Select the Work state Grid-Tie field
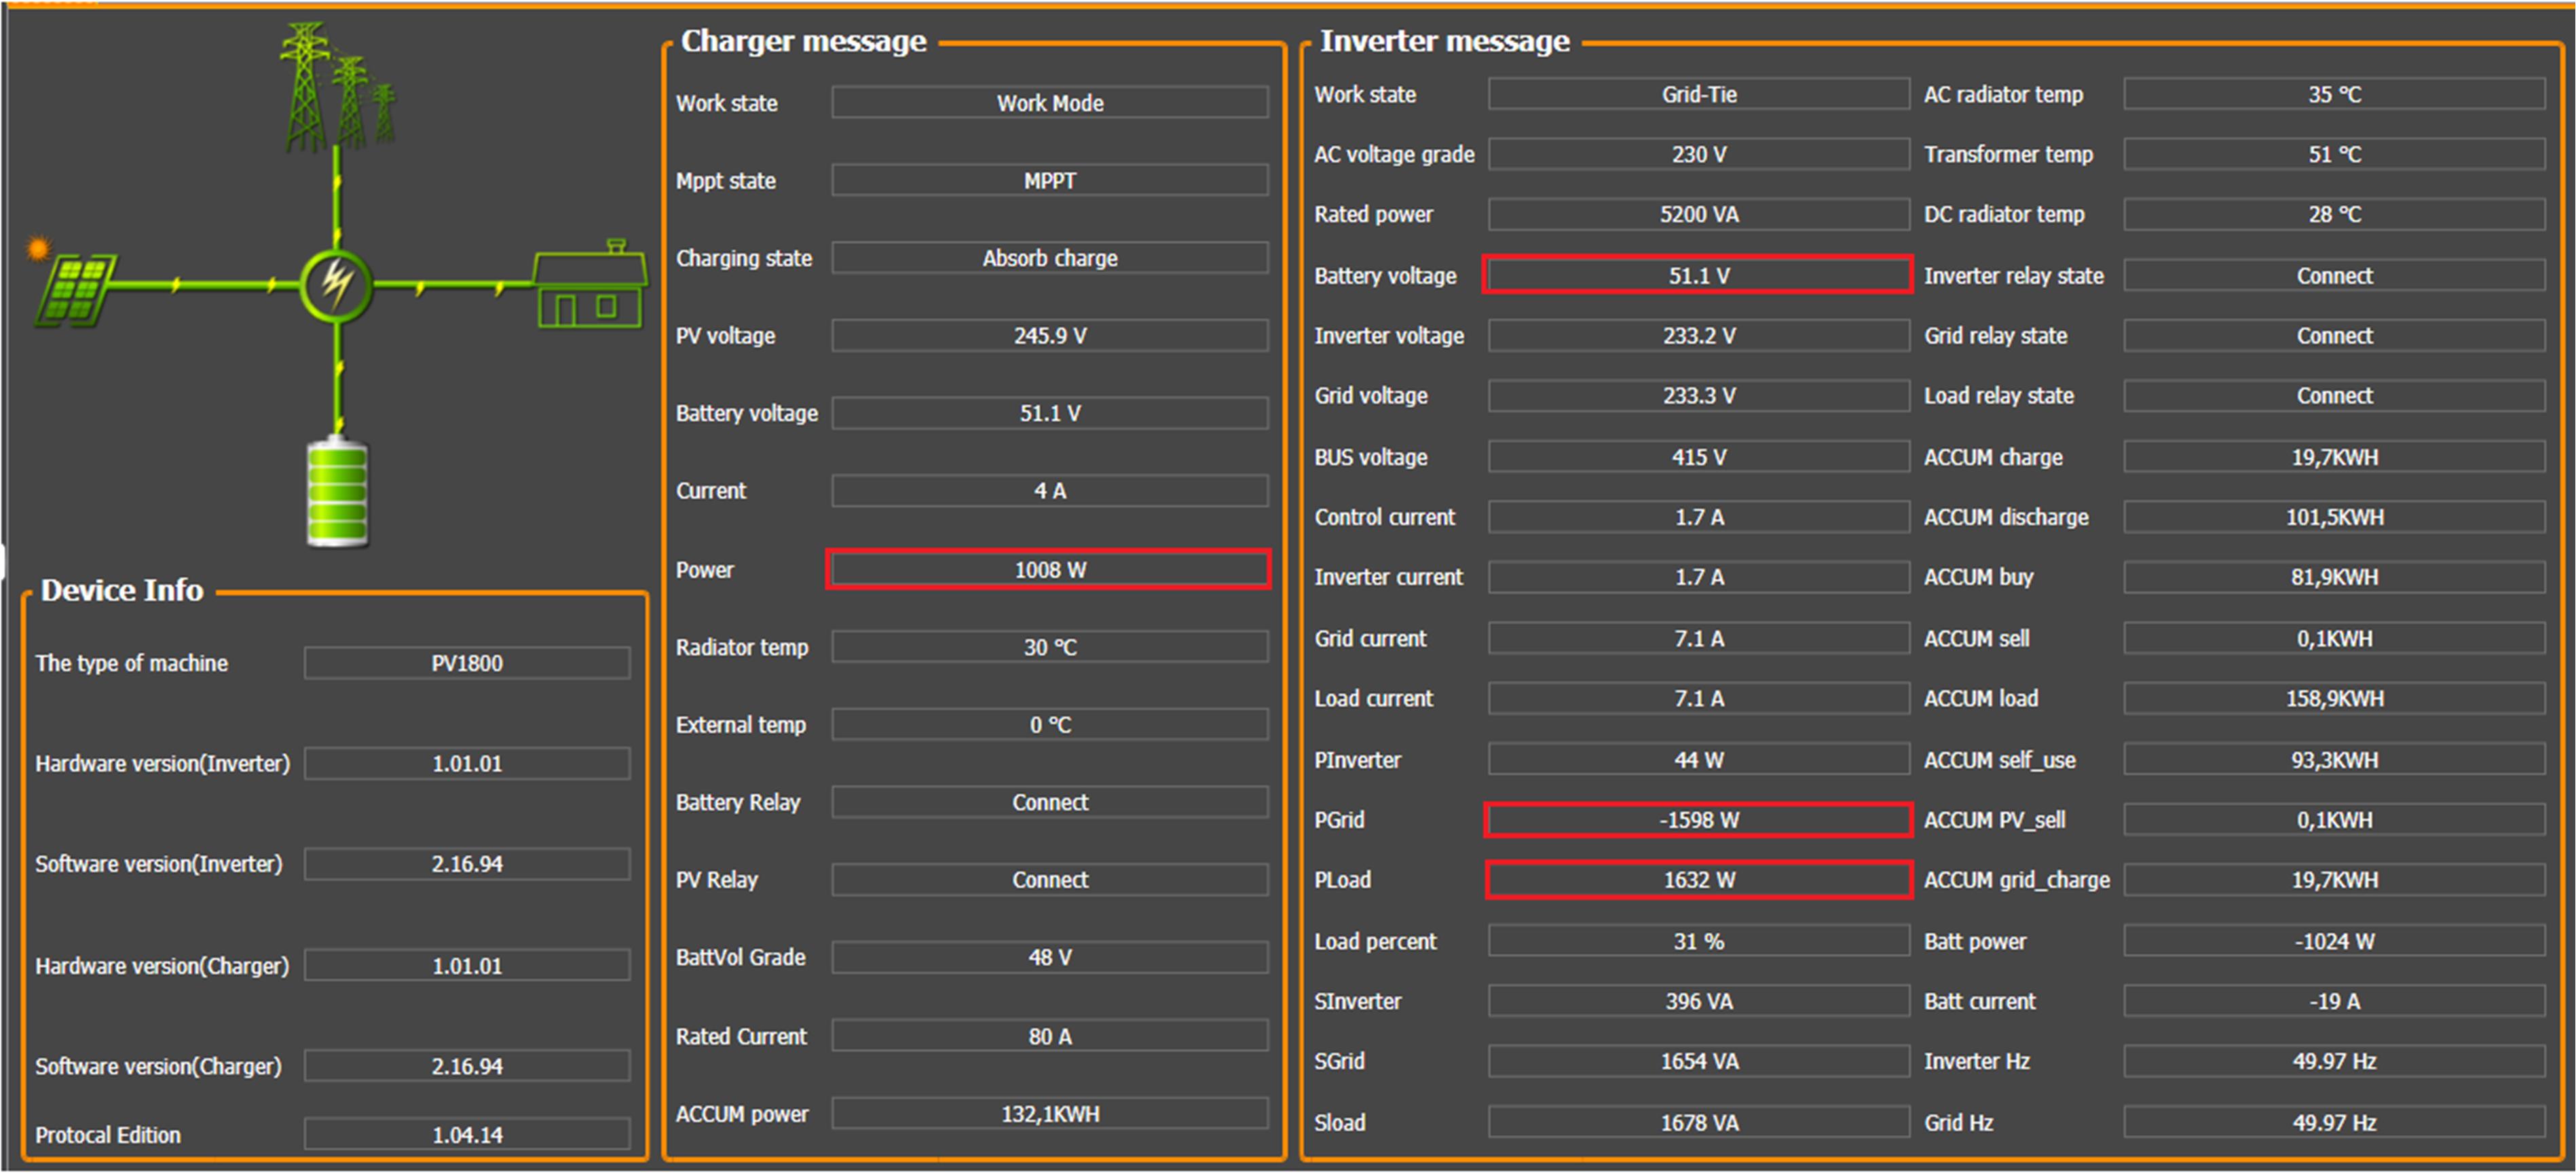Viewport: 2576px width, 1174px height. click(1698, 95)
